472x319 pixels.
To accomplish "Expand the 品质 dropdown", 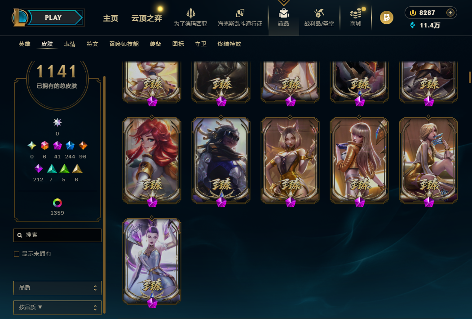I will pos(57,288).
